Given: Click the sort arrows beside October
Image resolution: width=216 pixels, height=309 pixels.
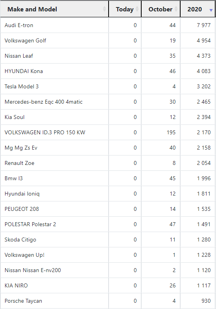Looking at the screenshot, I should click(x=176, y=9).
